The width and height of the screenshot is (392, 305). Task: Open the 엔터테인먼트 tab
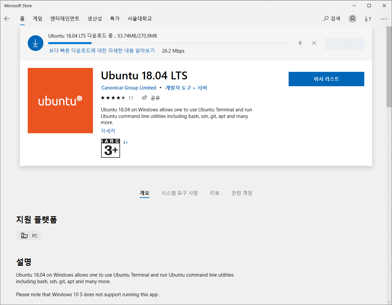pos(65,19)
